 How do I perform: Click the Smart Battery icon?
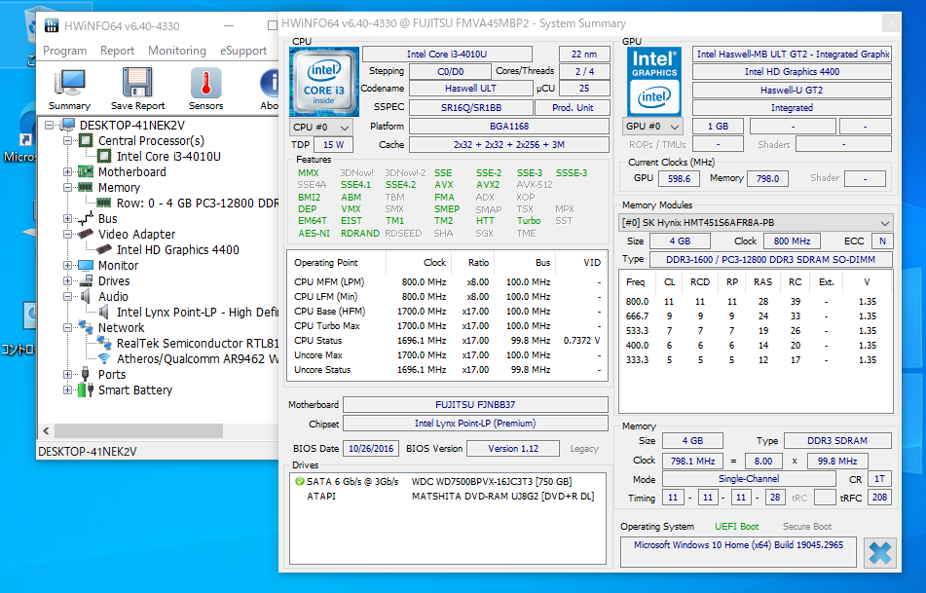(x=86, y=389)
